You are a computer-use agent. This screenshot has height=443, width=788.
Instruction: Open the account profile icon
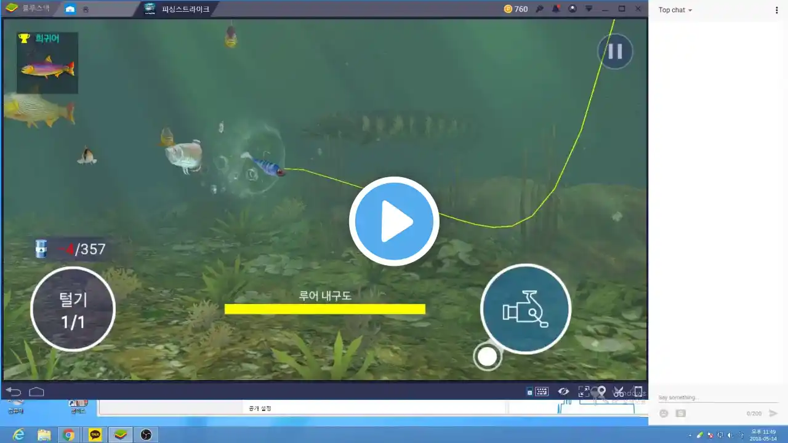[x=573, y=9]
